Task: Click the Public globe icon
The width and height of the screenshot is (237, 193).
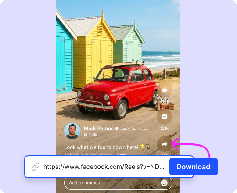Action: click(86, 135)
